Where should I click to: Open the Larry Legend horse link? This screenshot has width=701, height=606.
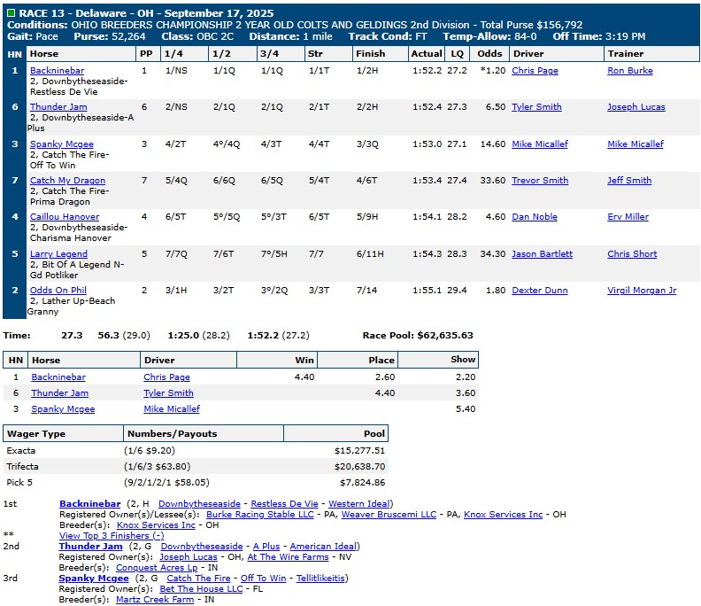coord(58,254)
